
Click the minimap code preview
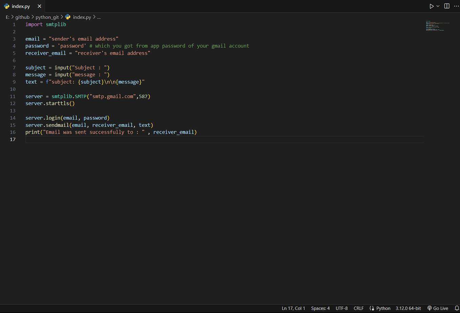tap(438, 26)
